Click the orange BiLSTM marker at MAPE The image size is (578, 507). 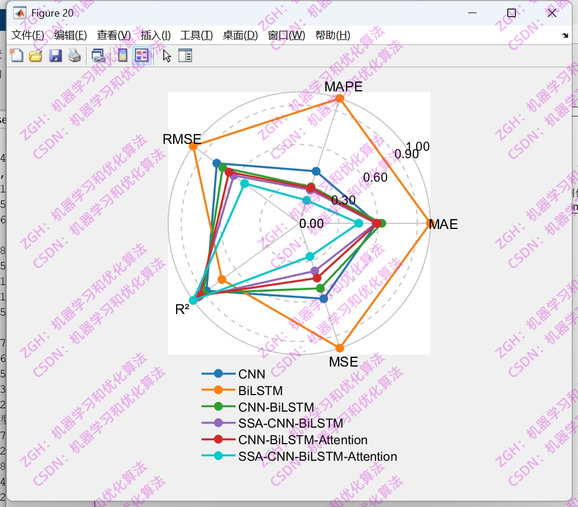[340, 99]
